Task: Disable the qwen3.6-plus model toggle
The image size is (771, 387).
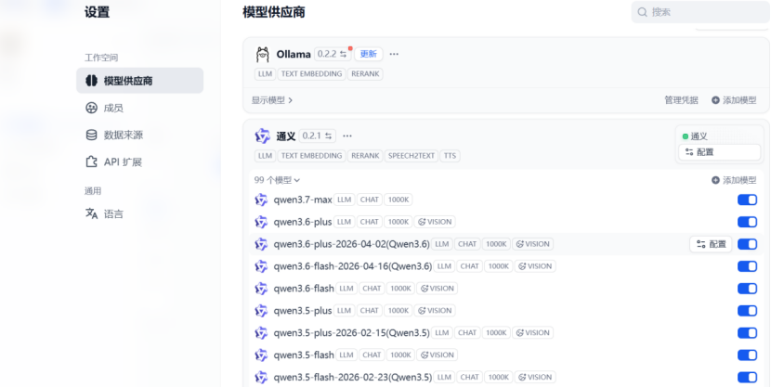Action: [747, 222]
